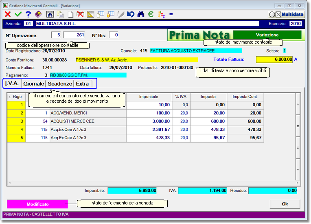Switch to the I.V.A. tab

click(x=12, y=83)
